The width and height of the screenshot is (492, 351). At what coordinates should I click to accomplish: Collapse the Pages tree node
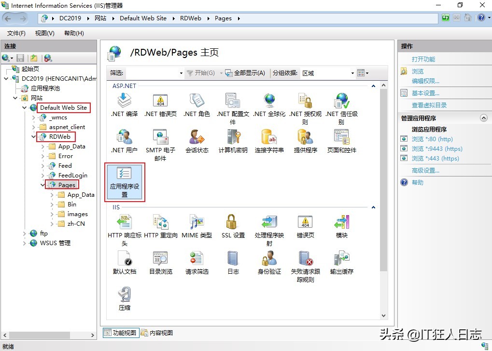pos(42,185)
